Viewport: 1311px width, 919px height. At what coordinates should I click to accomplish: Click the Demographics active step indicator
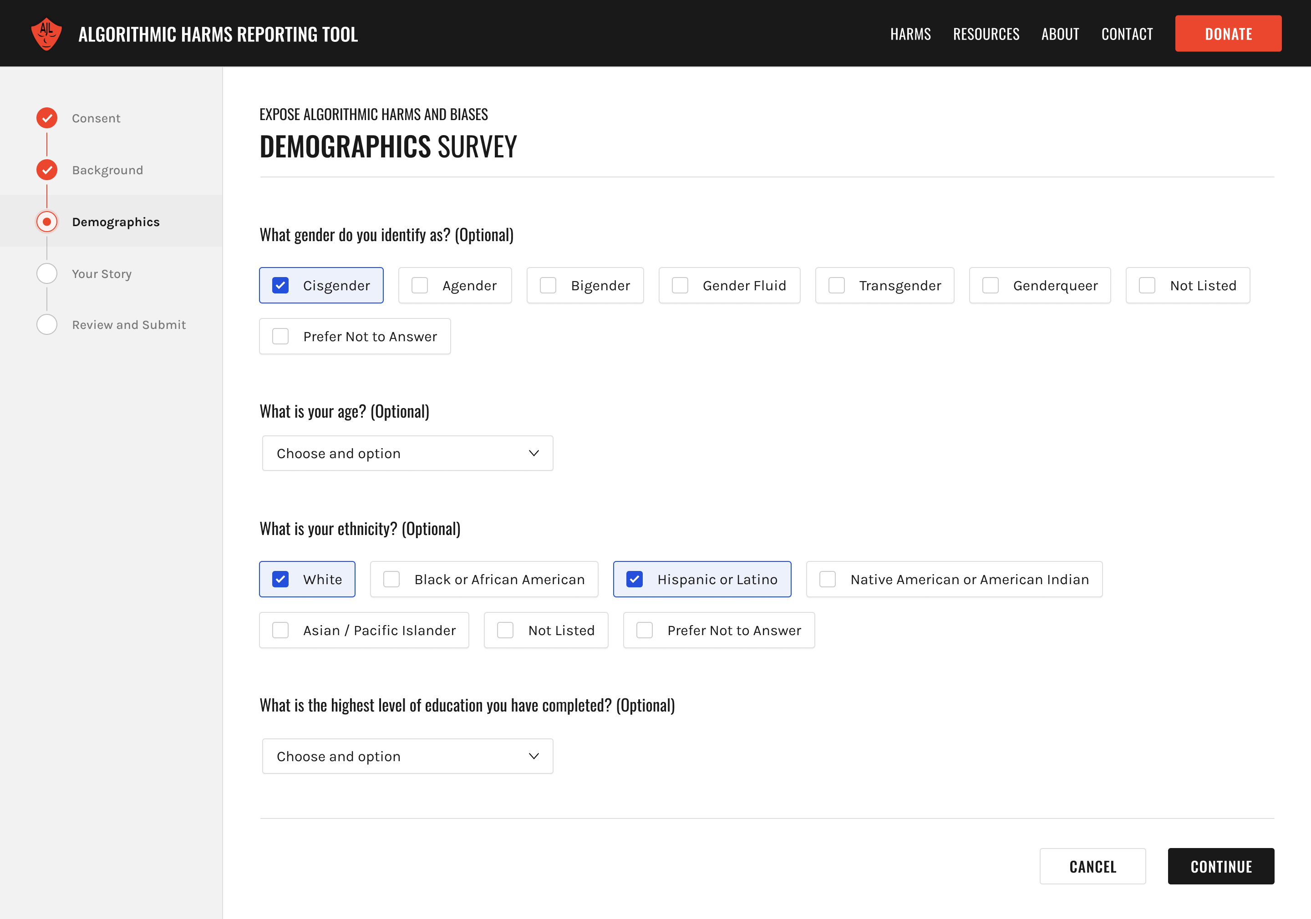(47, 222)
